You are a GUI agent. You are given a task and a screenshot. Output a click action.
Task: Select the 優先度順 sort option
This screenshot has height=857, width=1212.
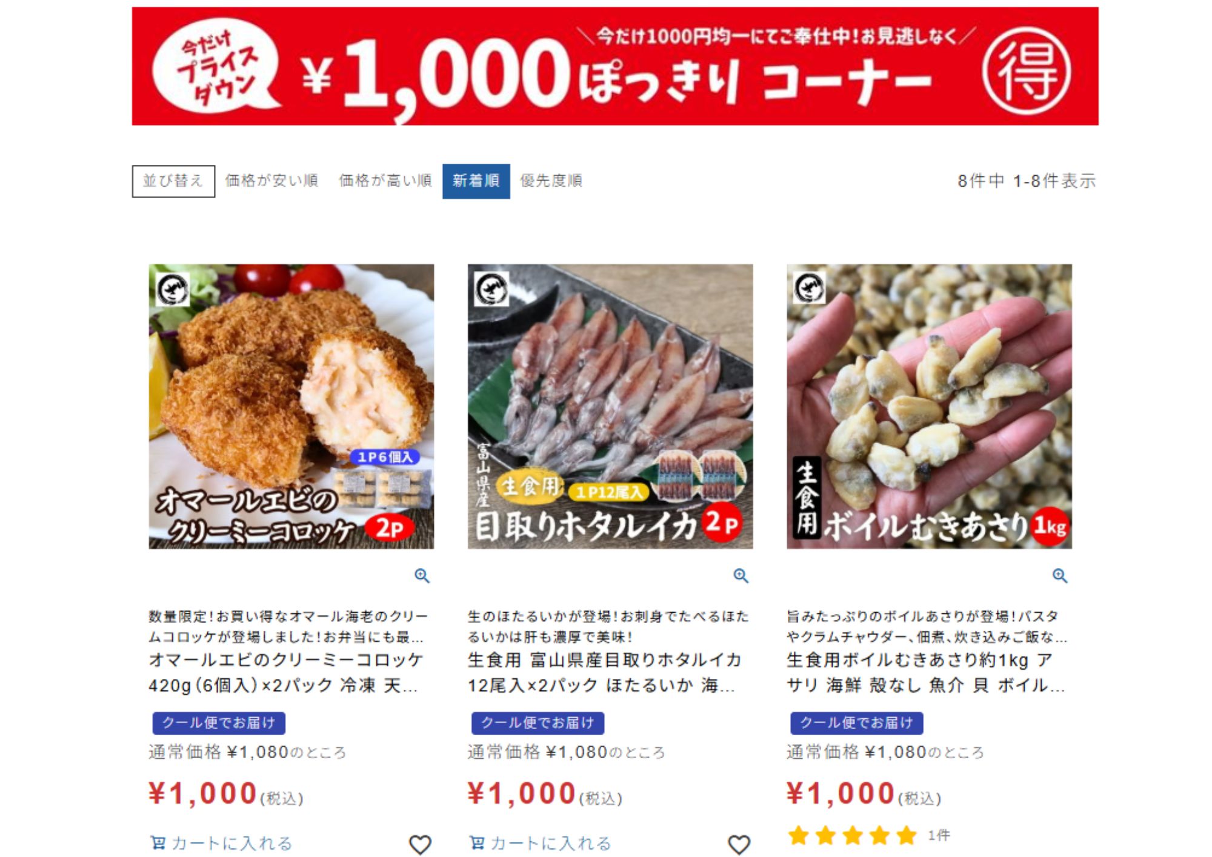coord(551,181)
